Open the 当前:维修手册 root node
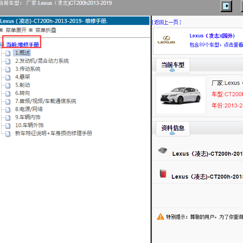The width and height of the screenshot is (243, 243). pyautogui.click(x=22, y=45)
